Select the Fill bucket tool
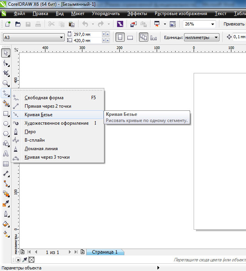Image resolution: width=246 pixels, height=271 pixels. point(6,224)
